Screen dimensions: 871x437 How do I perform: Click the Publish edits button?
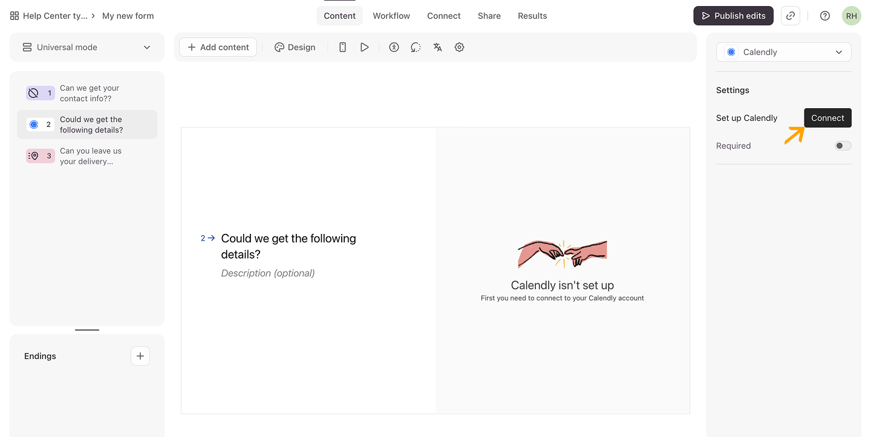pos(734,16)
